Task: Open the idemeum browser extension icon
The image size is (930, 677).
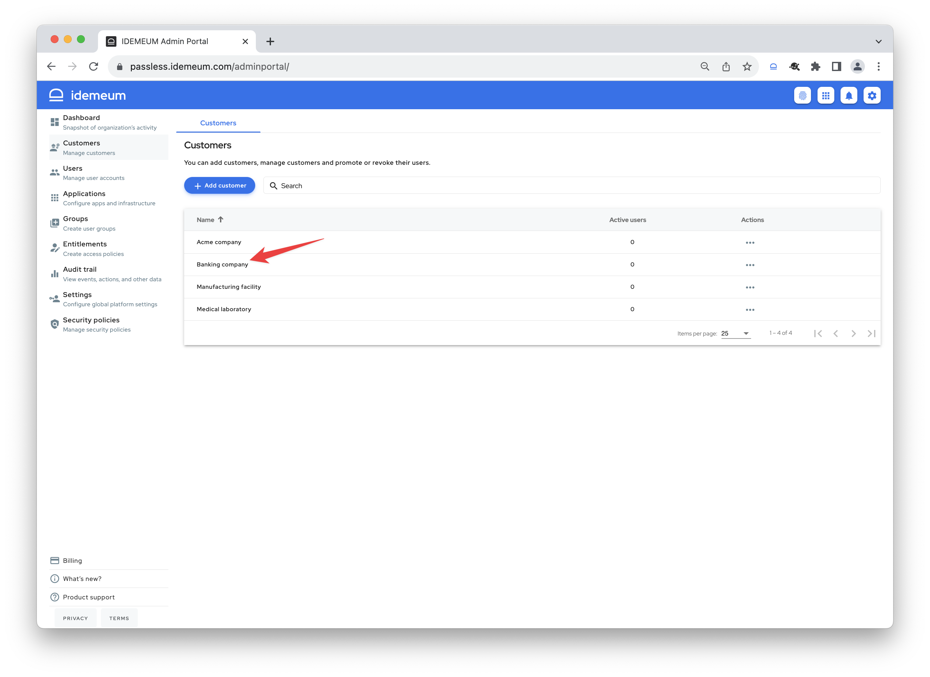Action: [x=773, y=66]
